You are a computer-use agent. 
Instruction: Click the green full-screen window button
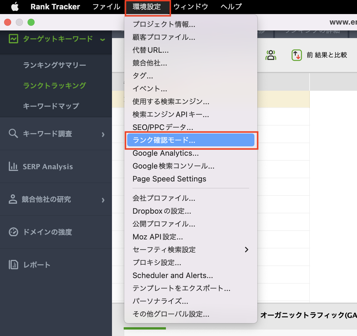coord(31,22)
